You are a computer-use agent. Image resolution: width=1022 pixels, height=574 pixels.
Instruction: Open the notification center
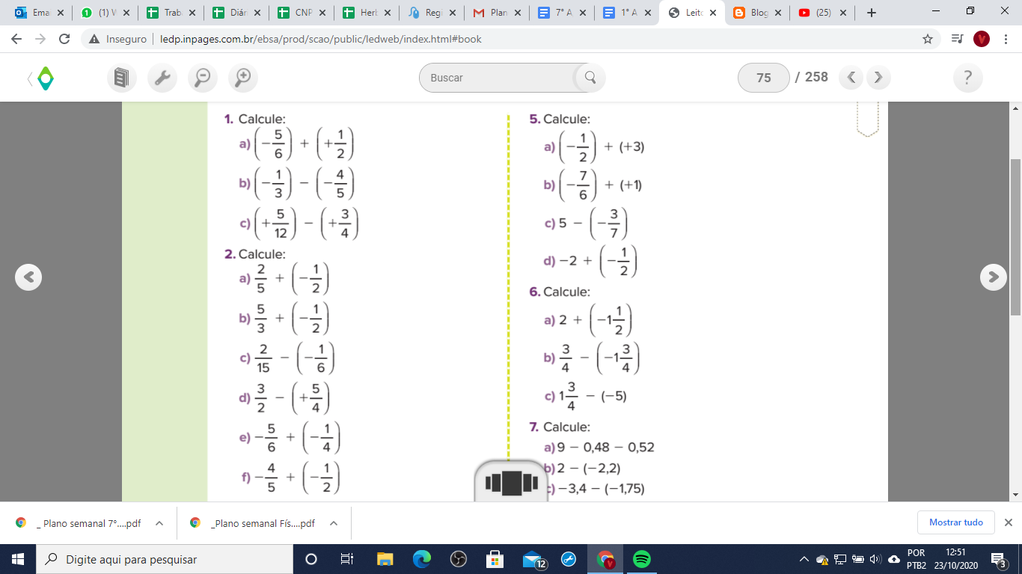click(x=997, y=559)
